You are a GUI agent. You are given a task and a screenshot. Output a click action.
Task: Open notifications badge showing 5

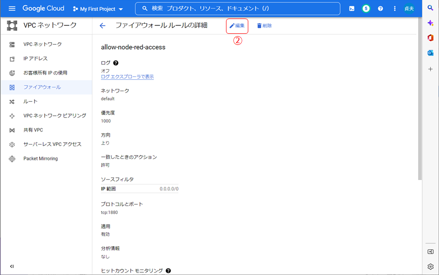pyautogui.click(x=366, y=9)
